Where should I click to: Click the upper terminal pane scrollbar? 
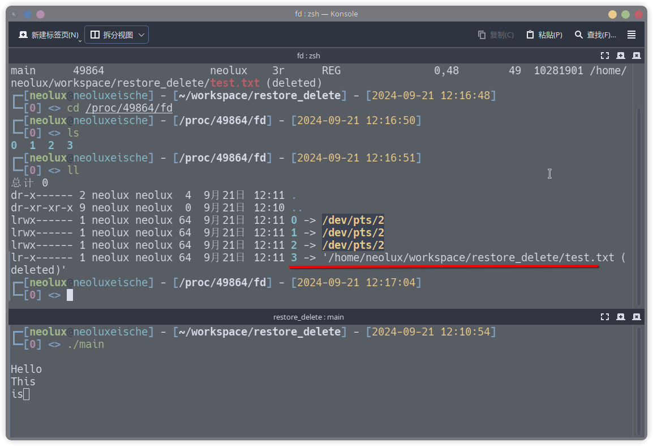638,206
